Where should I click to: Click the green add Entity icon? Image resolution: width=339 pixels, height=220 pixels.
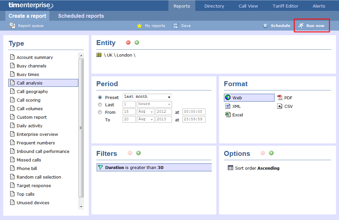[137, 42]
